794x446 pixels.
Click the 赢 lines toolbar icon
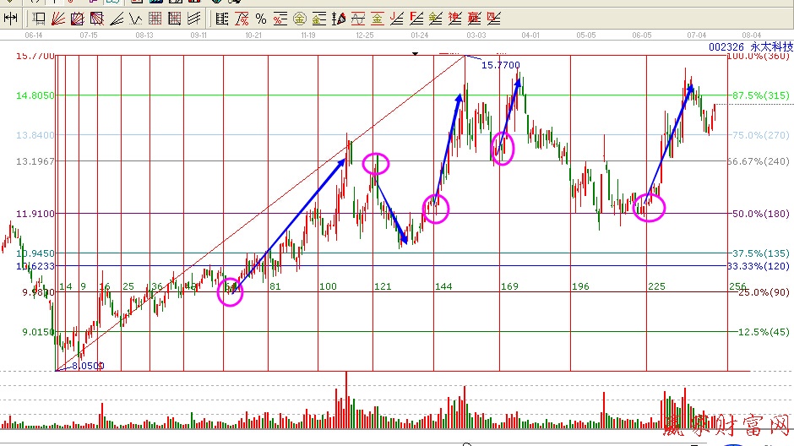point(474,19)
